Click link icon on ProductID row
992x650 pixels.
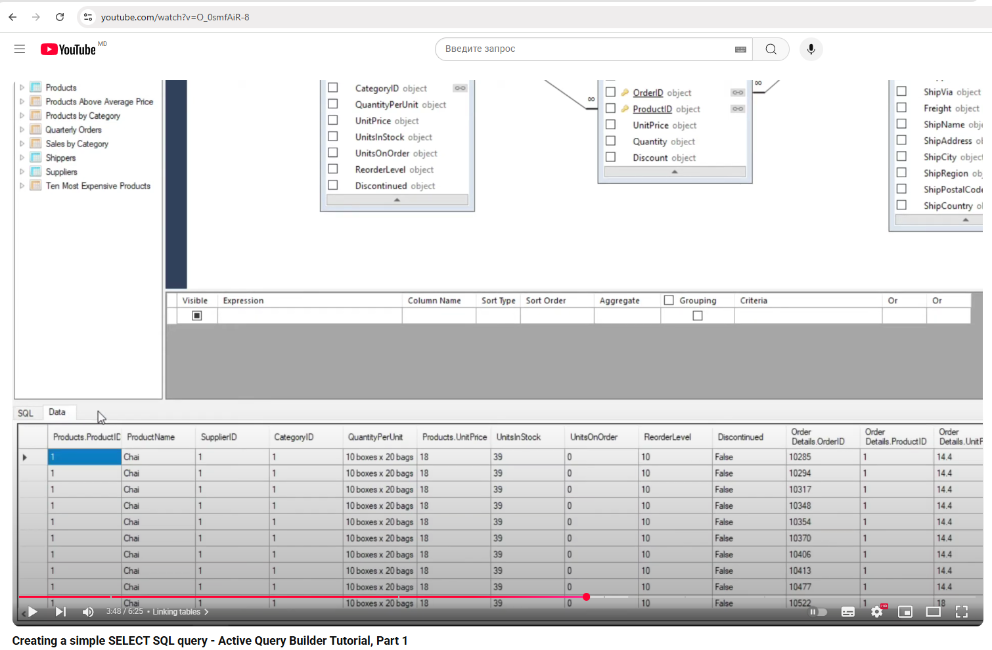(x=738, y=109)
